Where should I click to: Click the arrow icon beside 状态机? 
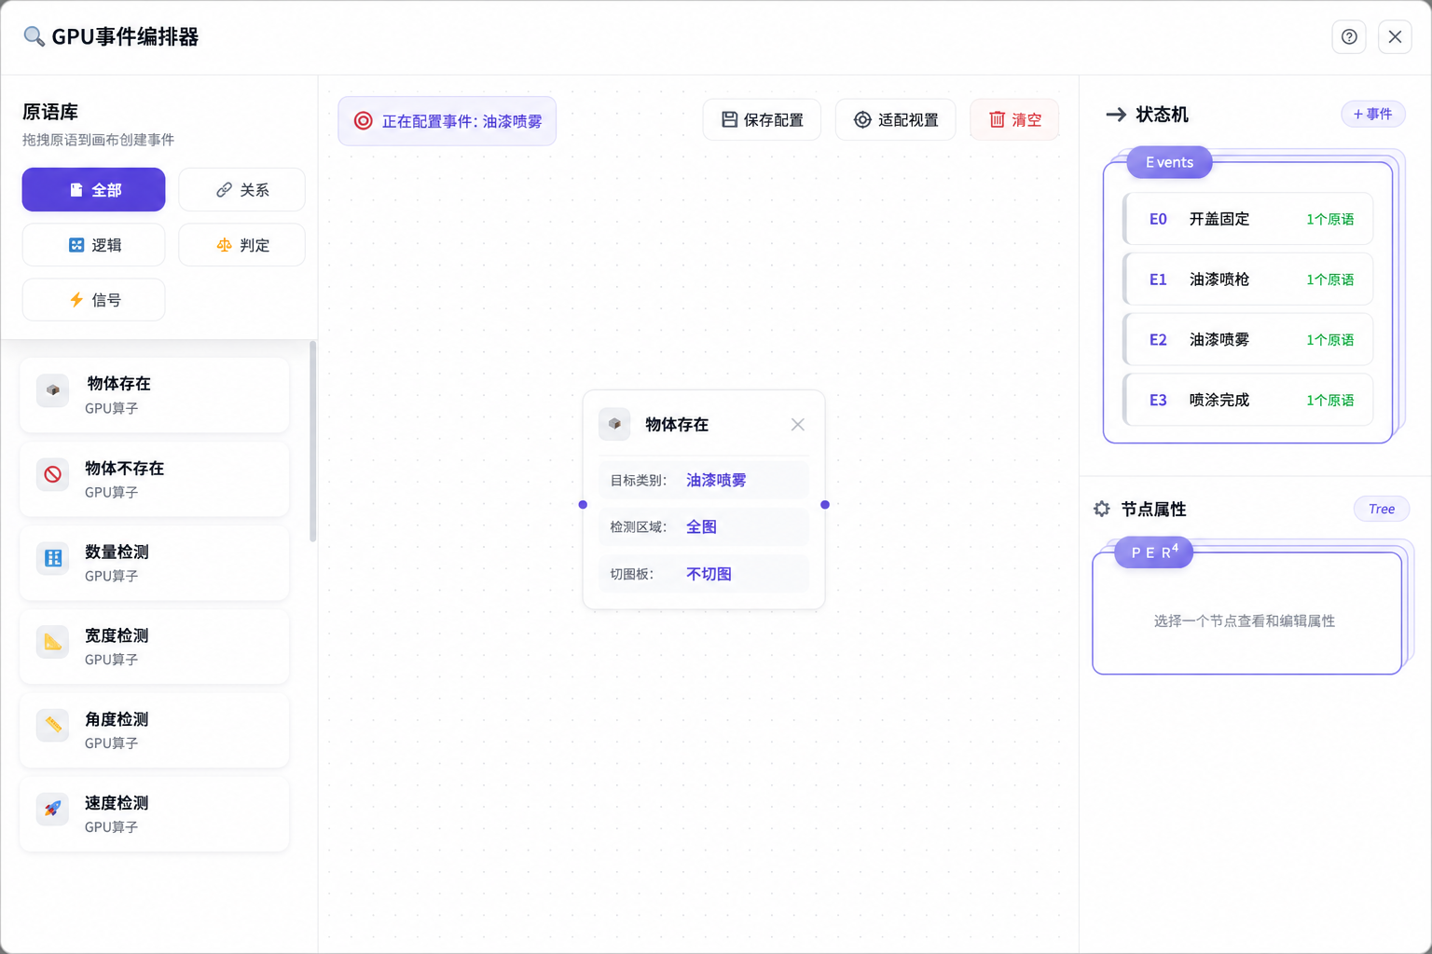(1116, 115)
